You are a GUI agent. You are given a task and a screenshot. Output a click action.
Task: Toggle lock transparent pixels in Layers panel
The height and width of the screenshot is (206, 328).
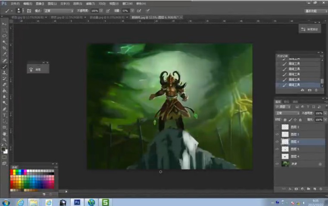coord(285,120)
